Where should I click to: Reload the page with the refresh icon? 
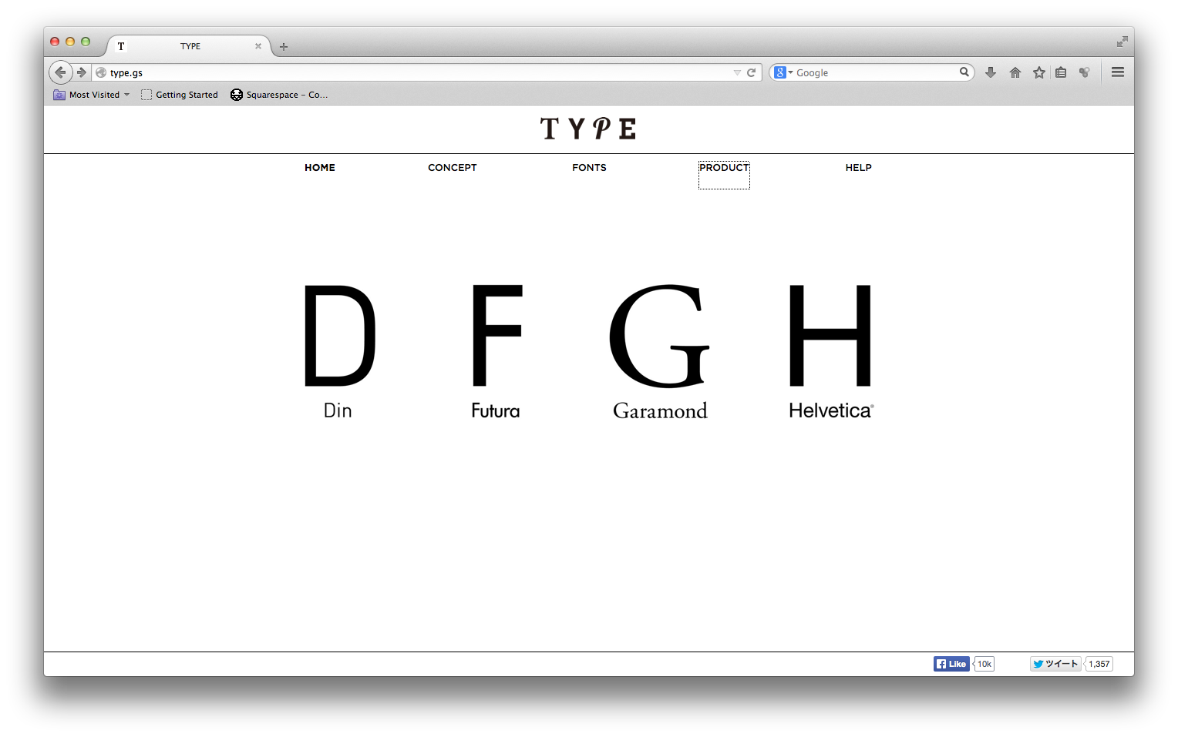pyautogui.click(x=751, y=72)
